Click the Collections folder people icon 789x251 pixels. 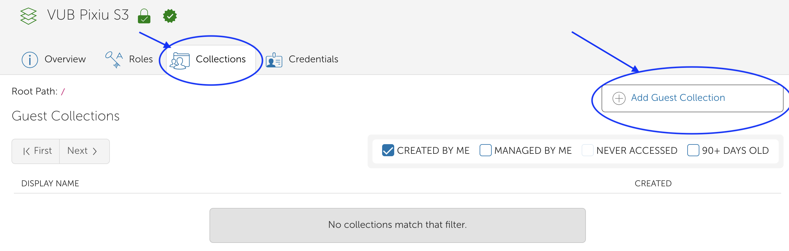point(180,61)
